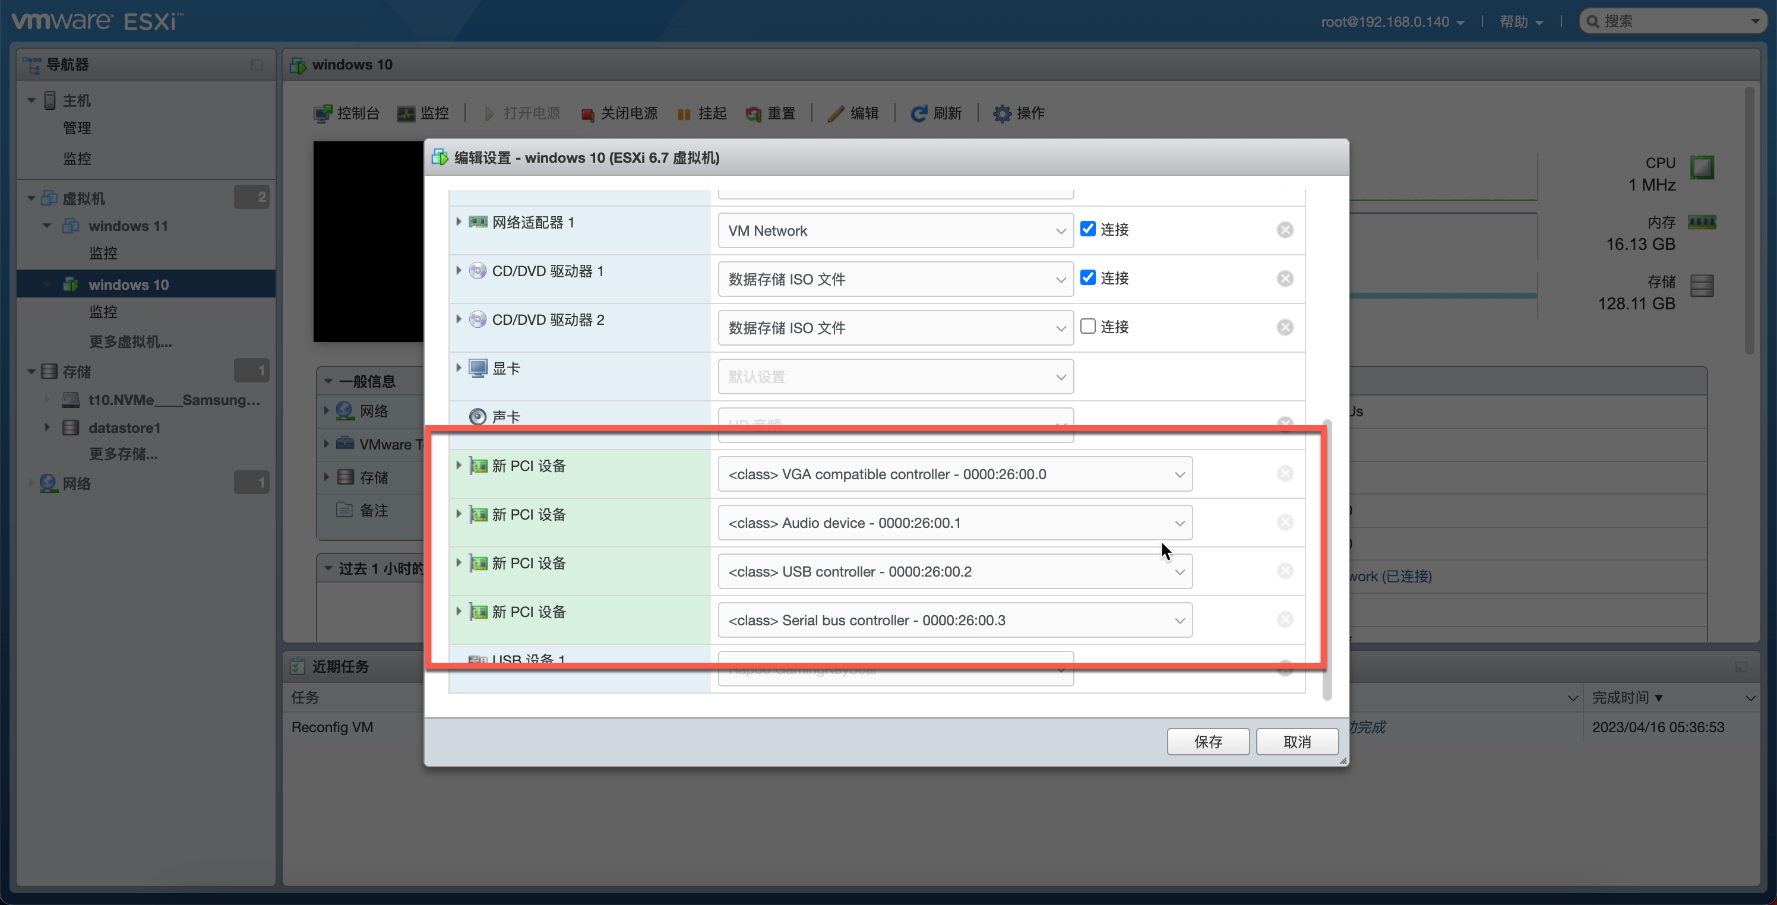1777x905 pixels.
Task: Collapse the Virtual Machines (虚拟机) tree node
Action: tap(31, 199)
